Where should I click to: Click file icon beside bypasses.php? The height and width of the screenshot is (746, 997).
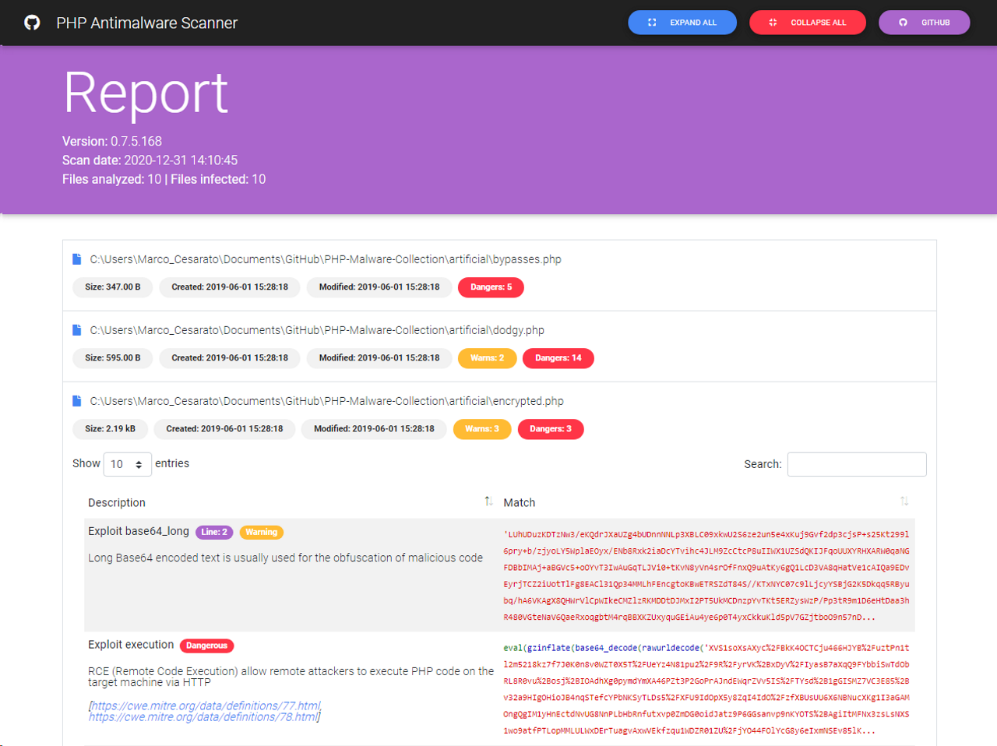pyautogui.click(x=77, y=259)
